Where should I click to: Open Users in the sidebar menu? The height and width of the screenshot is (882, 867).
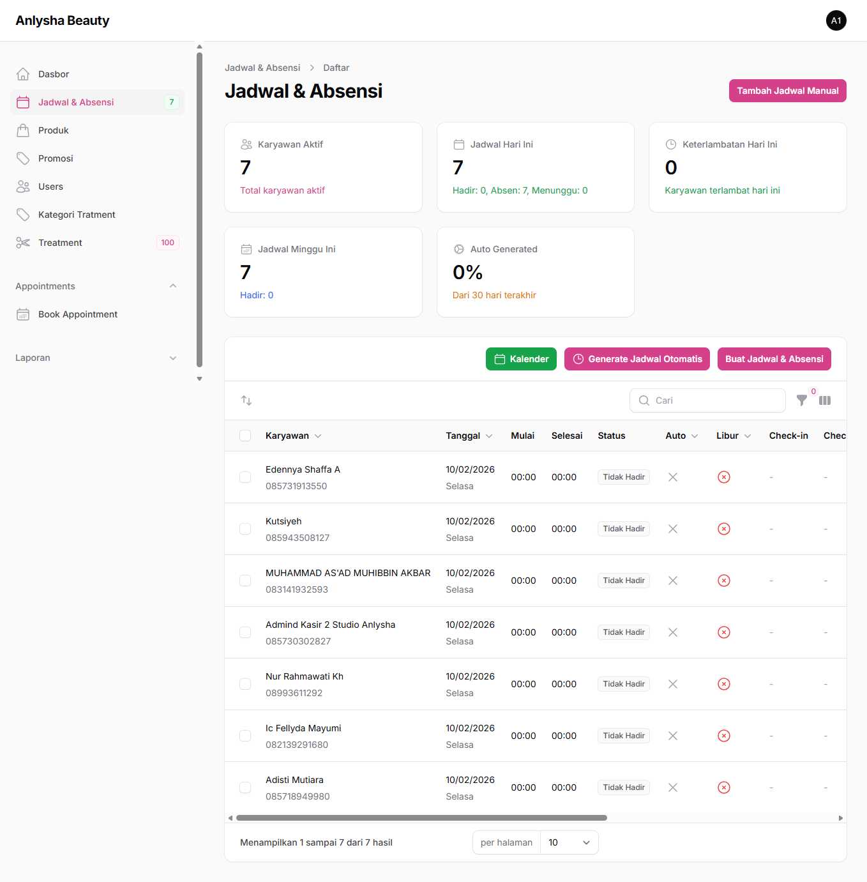pyautogui.click(x=50, y=186)
